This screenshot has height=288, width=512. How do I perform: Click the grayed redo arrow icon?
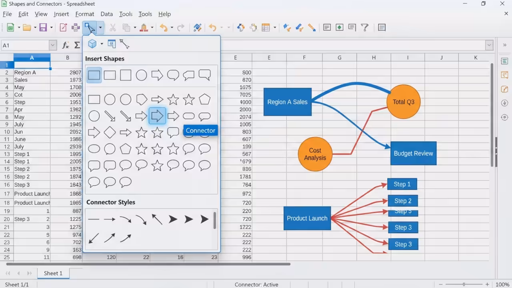tap(181, 28)
